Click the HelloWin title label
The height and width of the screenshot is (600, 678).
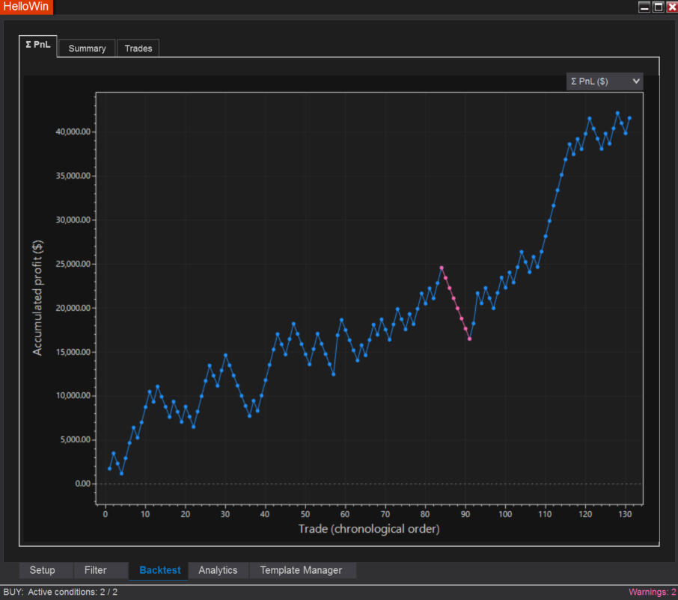(x=27, y=7)
